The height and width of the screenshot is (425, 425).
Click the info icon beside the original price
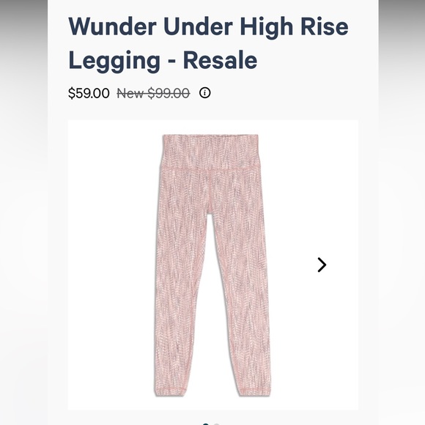click(x=205, y=93)
